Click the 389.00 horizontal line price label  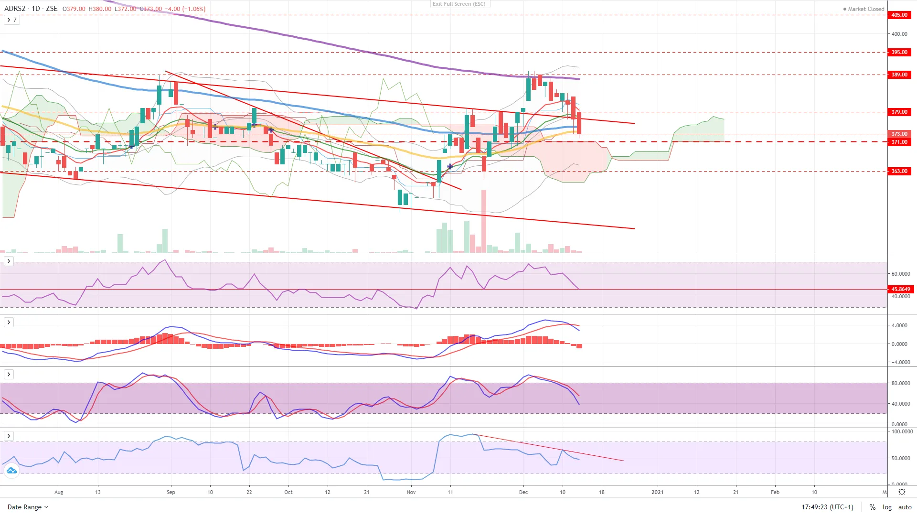click(899, 75)
